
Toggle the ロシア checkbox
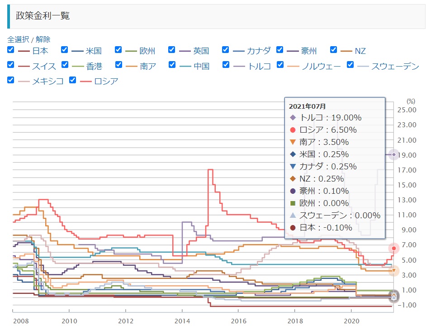coord(72,80)
